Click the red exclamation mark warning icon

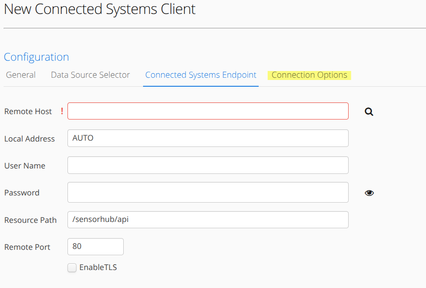62,111
